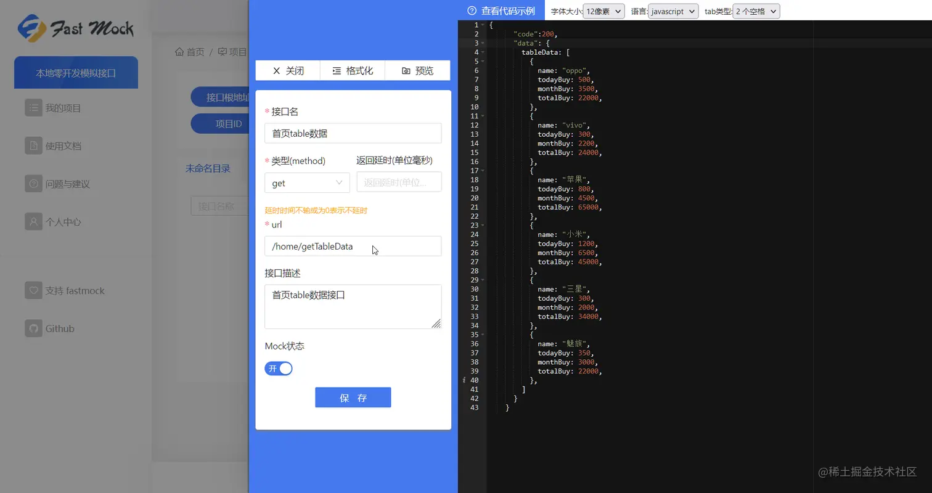This screenshot has width=932, height=493.
Task: Click the totalBuy: 65000 code line
Action: (570, 207)
